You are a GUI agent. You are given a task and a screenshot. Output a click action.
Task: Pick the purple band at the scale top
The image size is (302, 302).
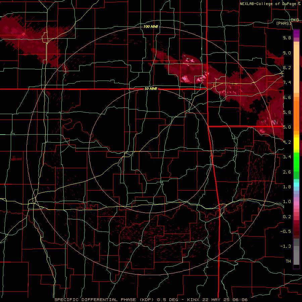[296, 34]
